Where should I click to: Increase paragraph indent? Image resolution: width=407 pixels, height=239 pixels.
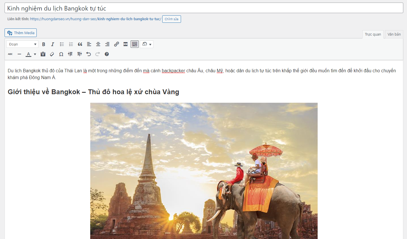79,54
